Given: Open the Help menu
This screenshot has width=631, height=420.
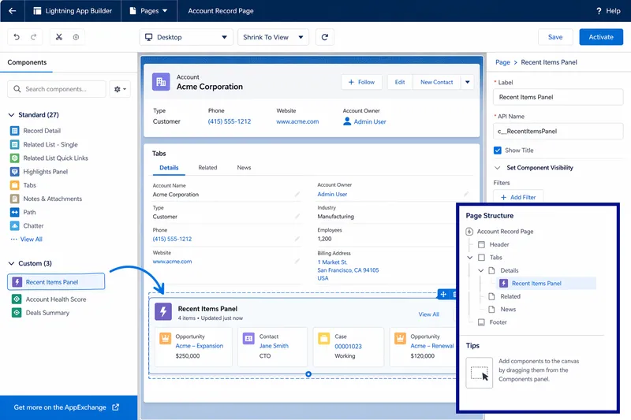Looking at the screenshot, I should [608, 11].
